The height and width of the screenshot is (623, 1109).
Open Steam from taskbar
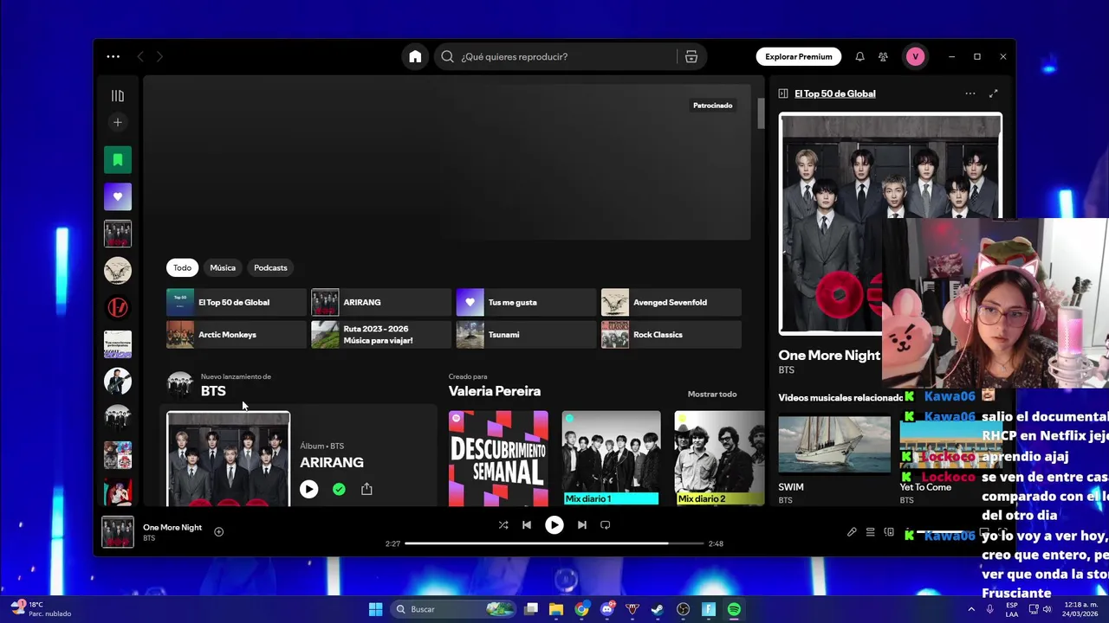pyautogui.click(x=658, y=609)
